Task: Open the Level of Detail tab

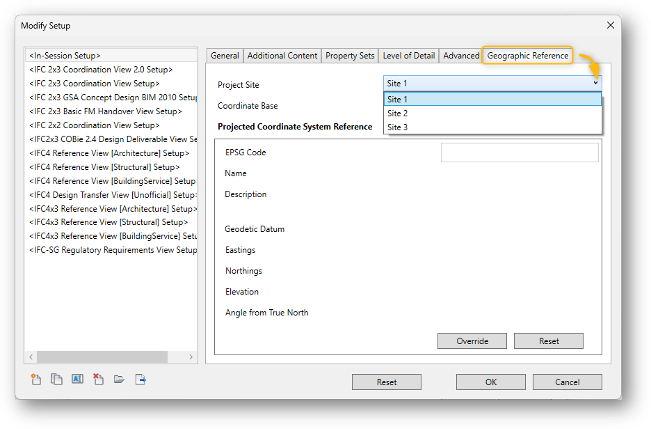Action: coord(408,56)
